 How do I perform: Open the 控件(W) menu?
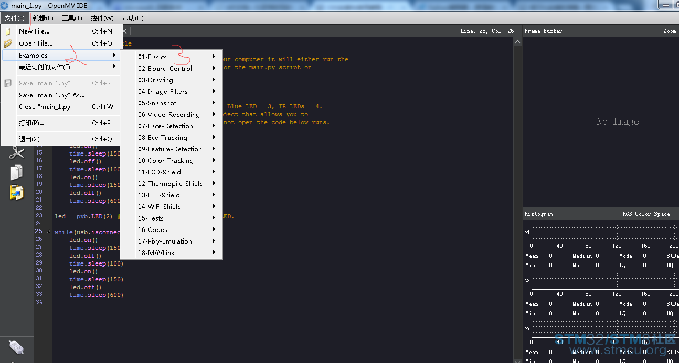point(102,18)
